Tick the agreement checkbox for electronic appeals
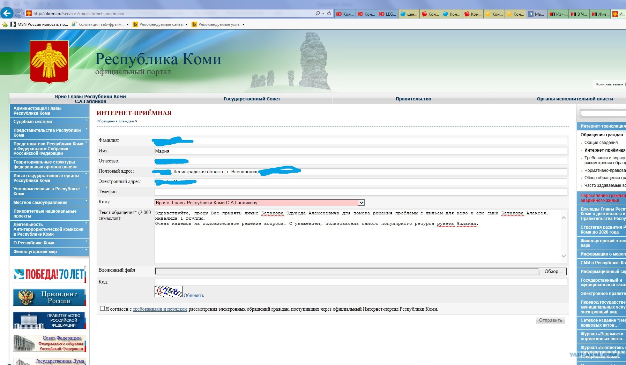 click(102, 308)
